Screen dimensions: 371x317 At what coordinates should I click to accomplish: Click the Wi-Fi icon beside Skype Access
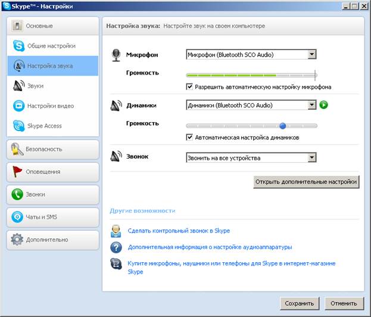click(x=18, y=126)
